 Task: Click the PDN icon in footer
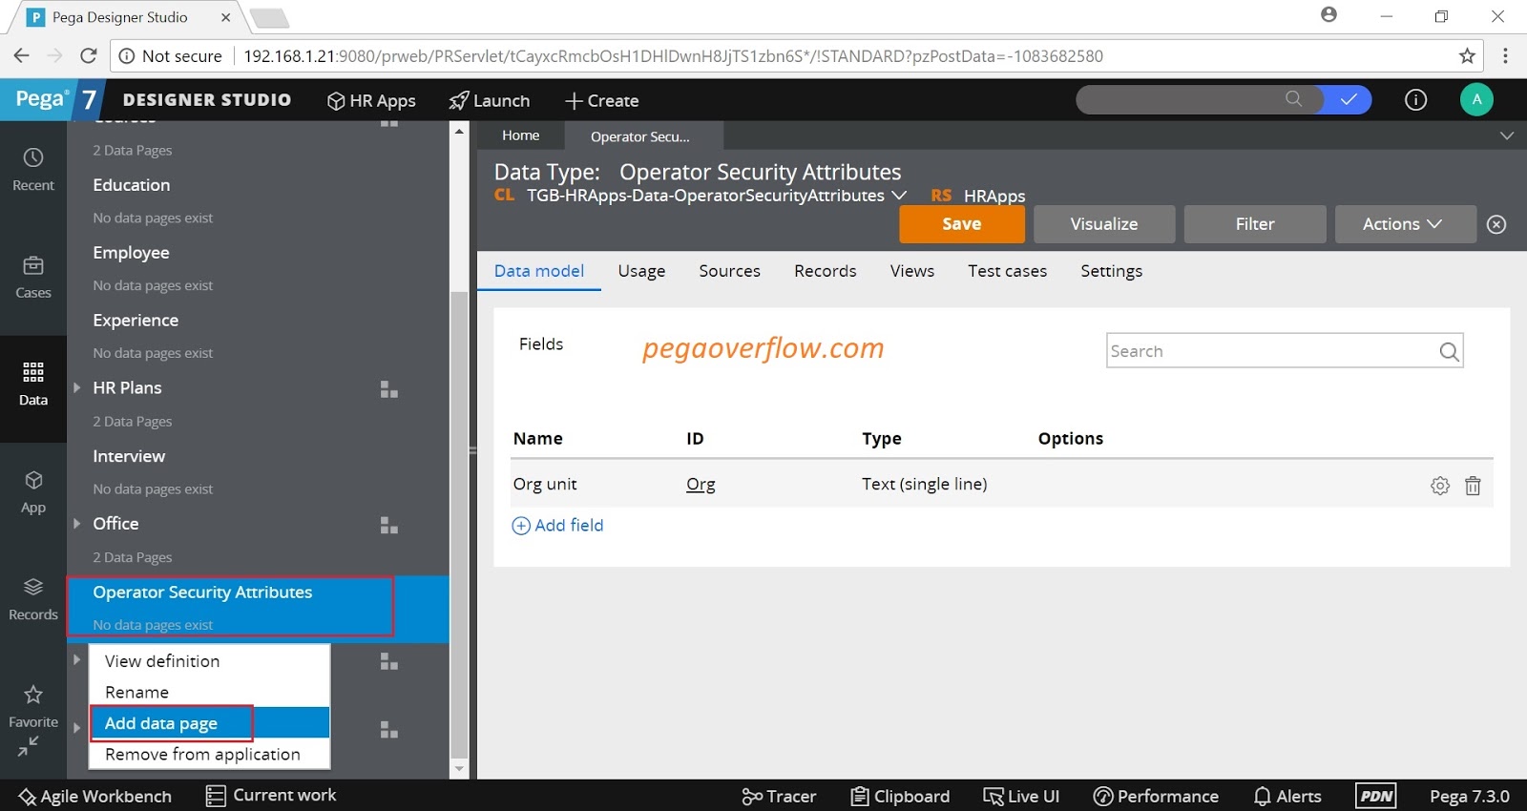pos(1376,796)
